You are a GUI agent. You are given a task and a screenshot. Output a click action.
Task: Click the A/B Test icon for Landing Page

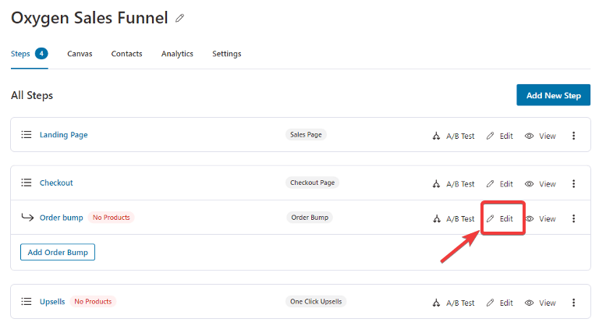(x=436, y=136)
